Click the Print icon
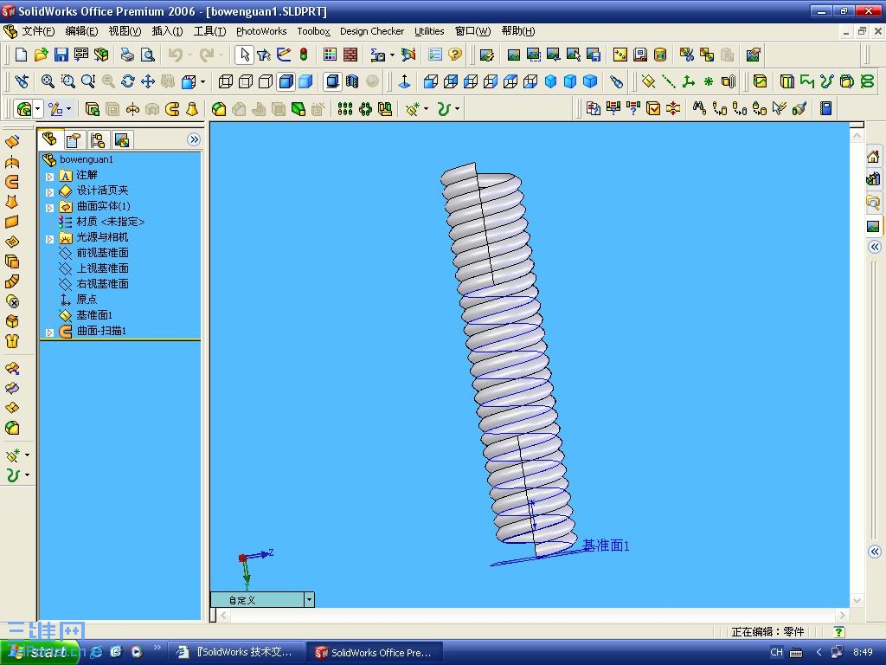886x665 pixels. tap(127, 55)
